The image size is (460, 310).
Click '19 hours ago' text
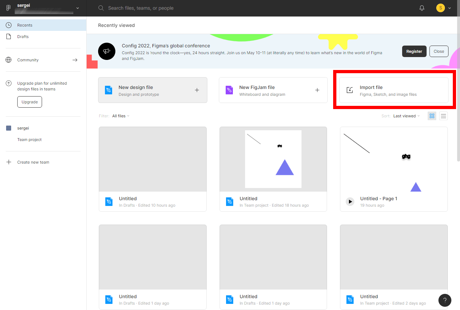click(372, 205)
